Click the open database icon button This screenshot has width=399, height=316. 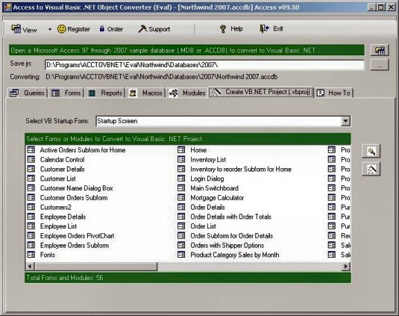[380, 50]
